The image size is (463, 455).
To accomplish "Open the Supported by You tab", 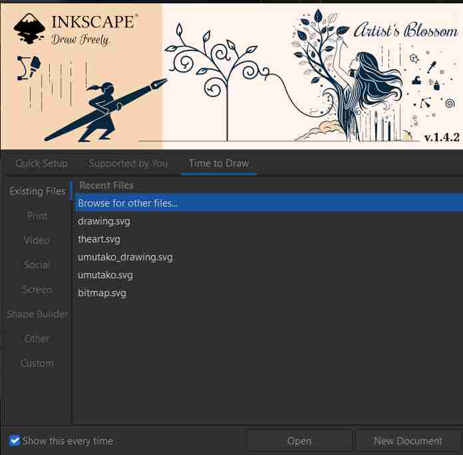I will [128, 163].
